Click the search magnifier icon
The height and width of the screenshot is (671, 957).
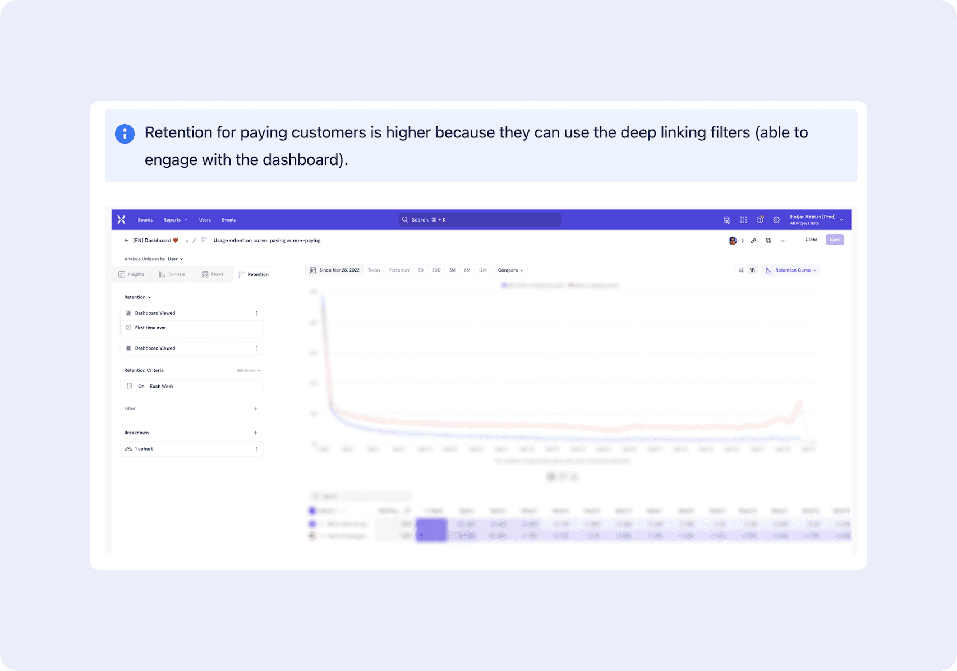click(x=405, y=220)
